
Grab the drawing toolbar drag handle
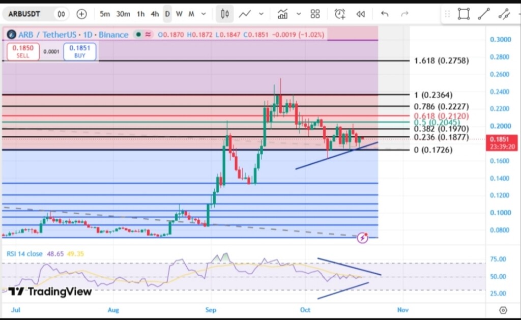[x=447, y=14]
